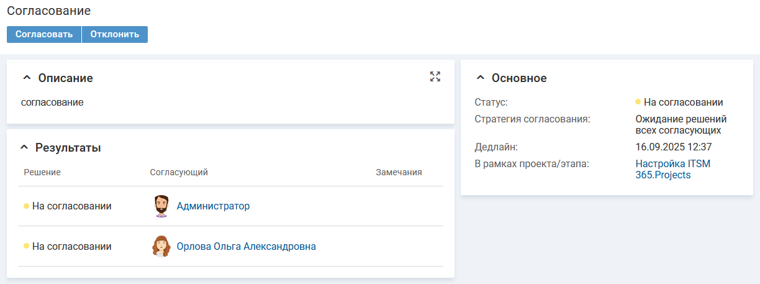Click the Ожидание решений всех согласующих value

681,124
